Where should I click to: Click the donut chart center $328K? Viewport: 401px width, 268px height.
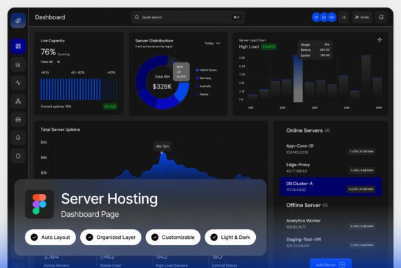point(162,87)
